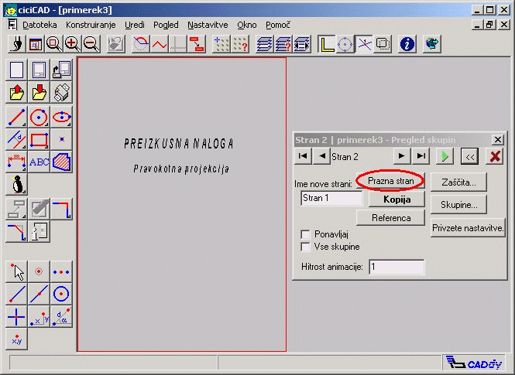
Task: Click the document icon left of Datoteka
Action: (x=12, y=25)
